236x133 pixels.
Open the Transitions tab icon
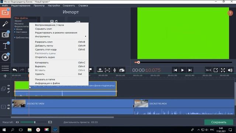click(5, 35)
